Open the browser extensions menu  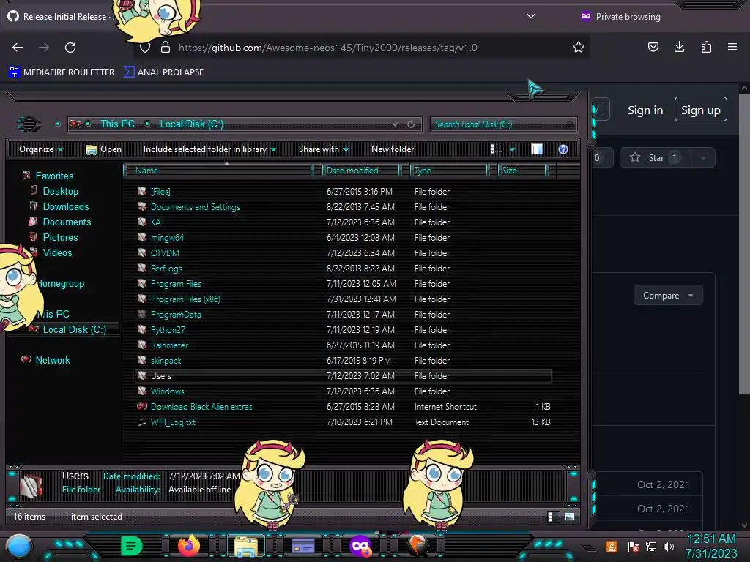click(x=706, y=47)
